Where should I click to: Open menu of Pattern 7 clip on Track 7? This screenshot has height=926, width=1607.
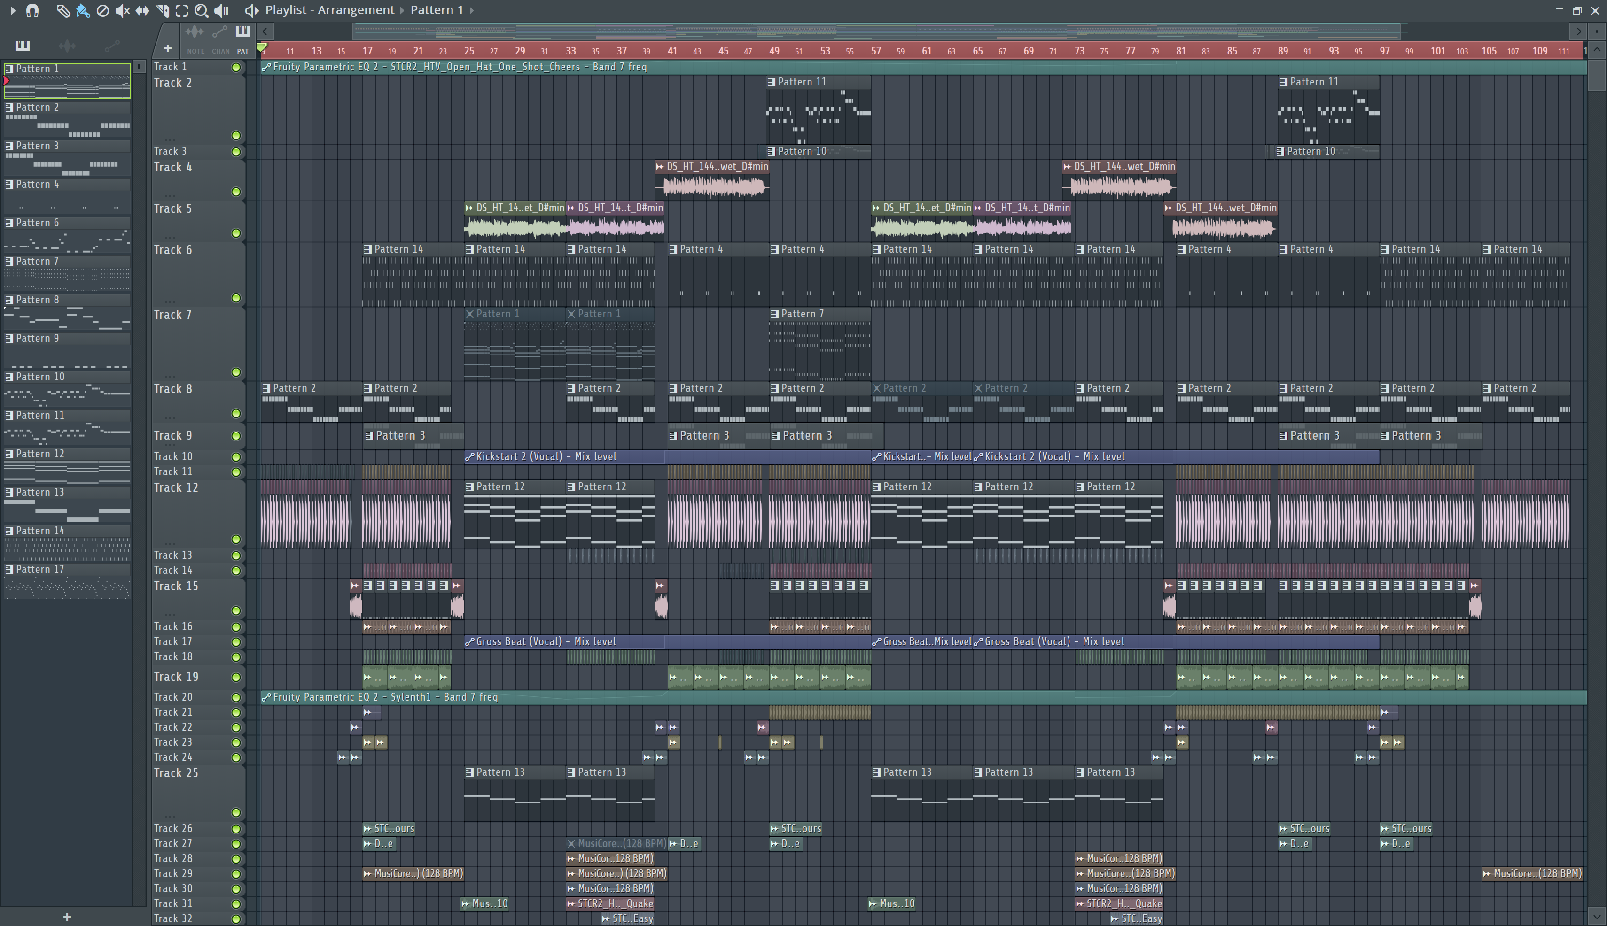coord(774,314)
